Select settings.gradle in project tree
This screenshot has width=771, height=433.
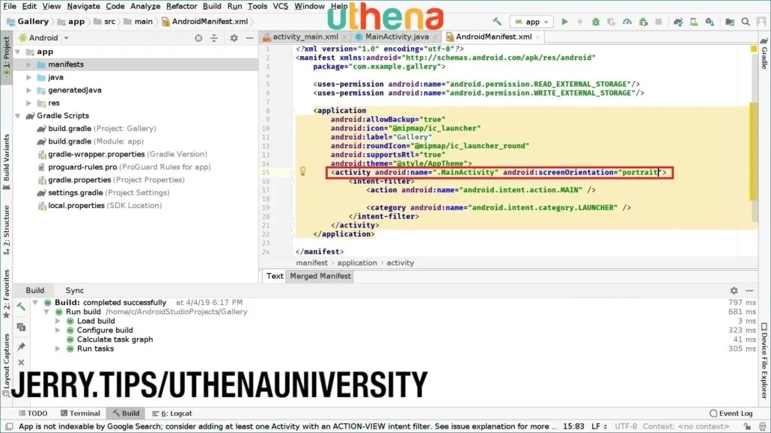click(x=103, y=193)
